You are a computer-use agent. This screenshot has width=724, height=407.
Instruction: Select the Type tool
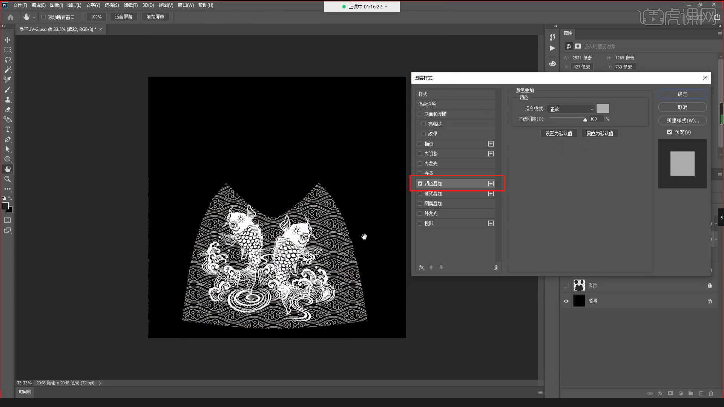8,129
